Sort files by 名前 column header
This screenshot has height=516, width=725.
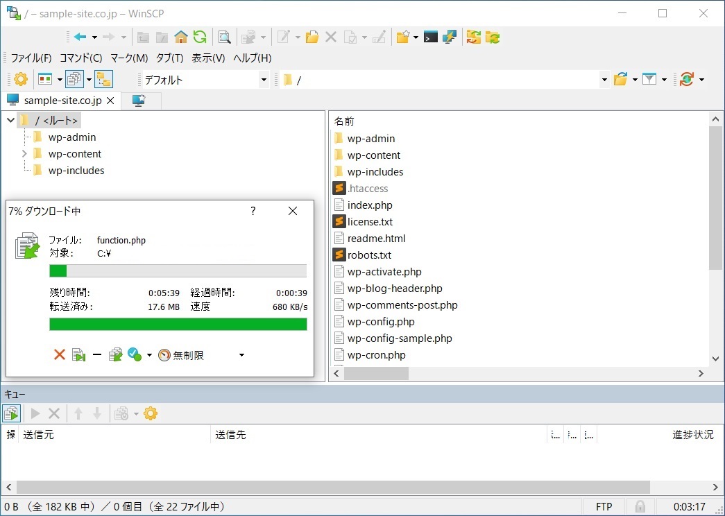[x=344, y=121]
